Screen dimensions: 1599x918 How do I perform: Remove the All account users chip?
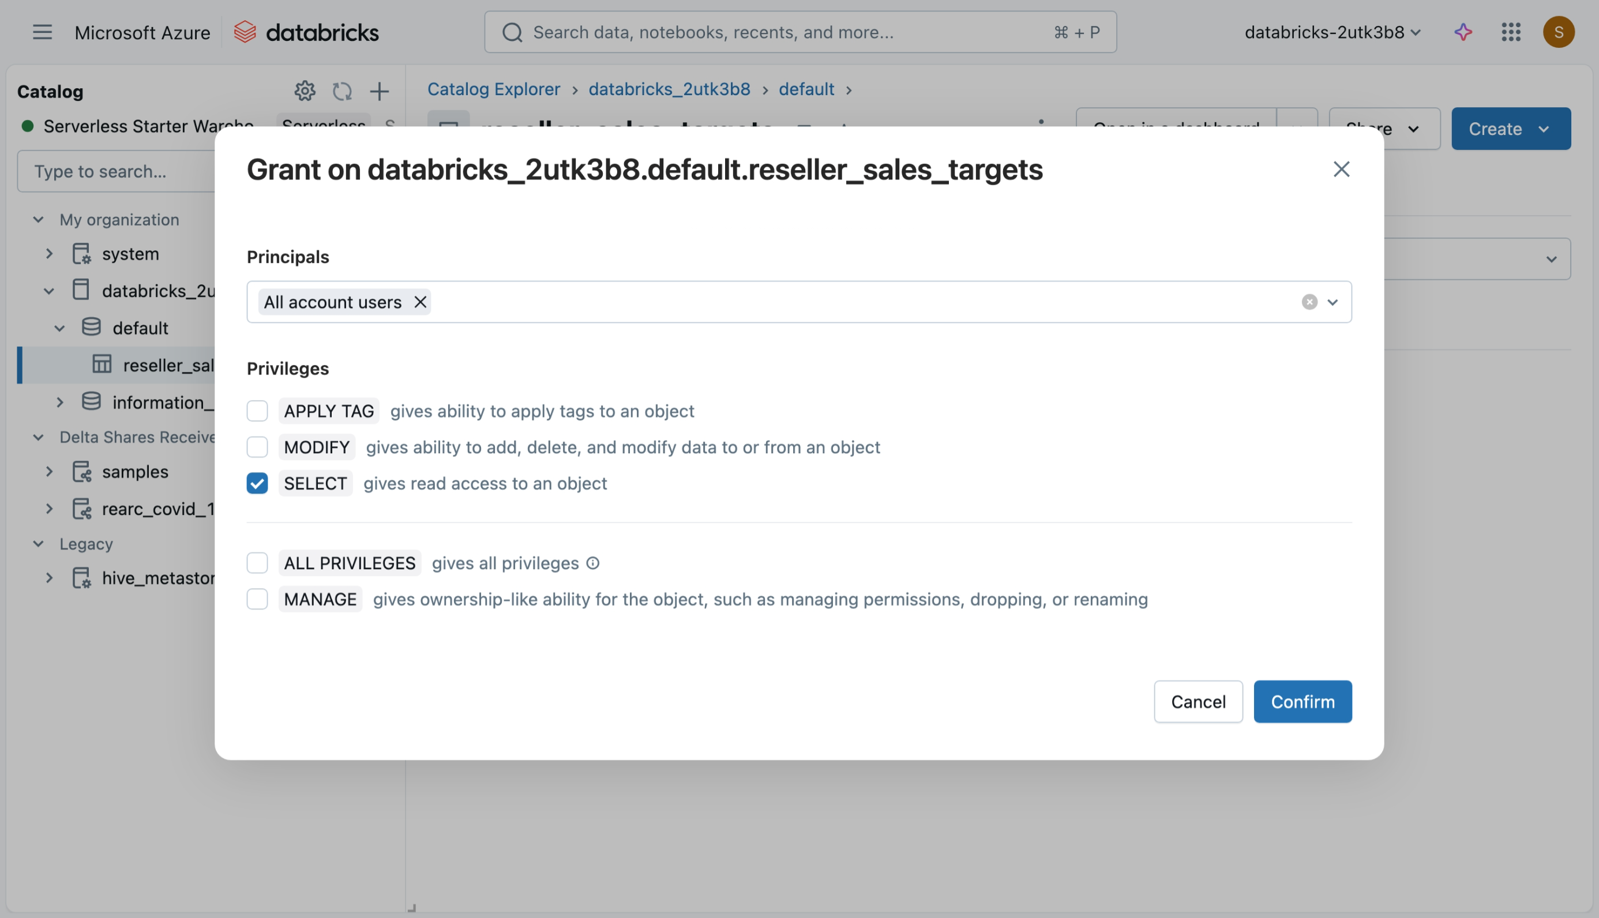(420, 302)
